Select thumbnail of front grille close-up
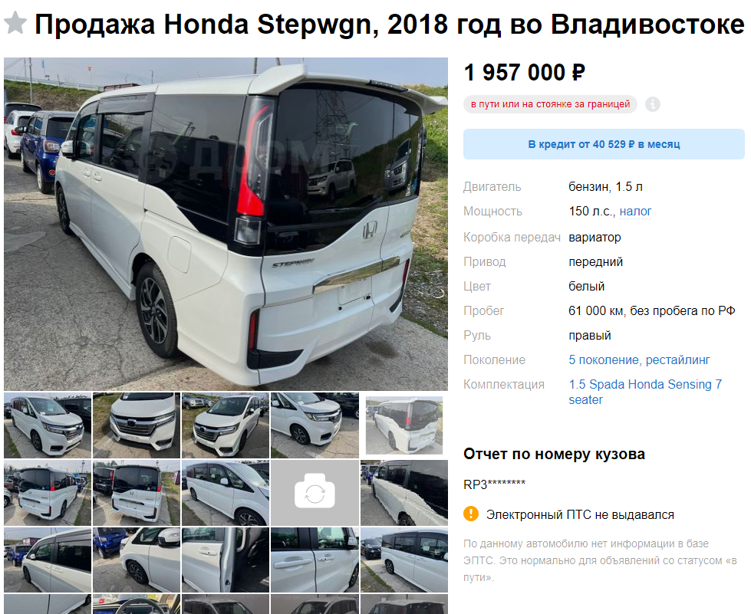751x614 pixels. pos(137,425)
